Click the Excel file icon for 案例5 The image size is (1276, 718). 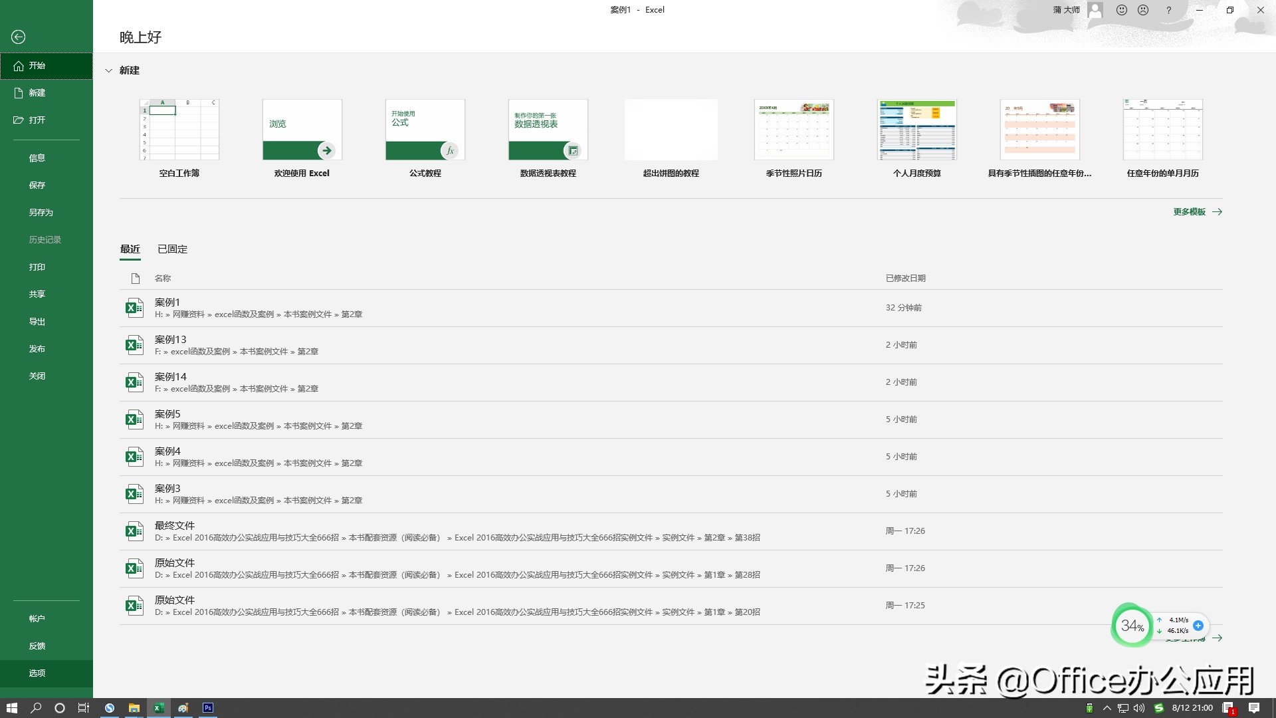pyautogui.click(x=135, y=419)
